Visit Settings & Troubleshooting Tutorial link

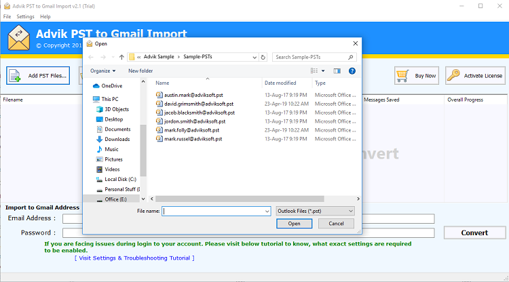pyautogui.click(x=134, y=258)
